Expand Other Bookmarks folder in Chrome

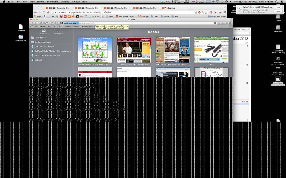coord(217,16)
